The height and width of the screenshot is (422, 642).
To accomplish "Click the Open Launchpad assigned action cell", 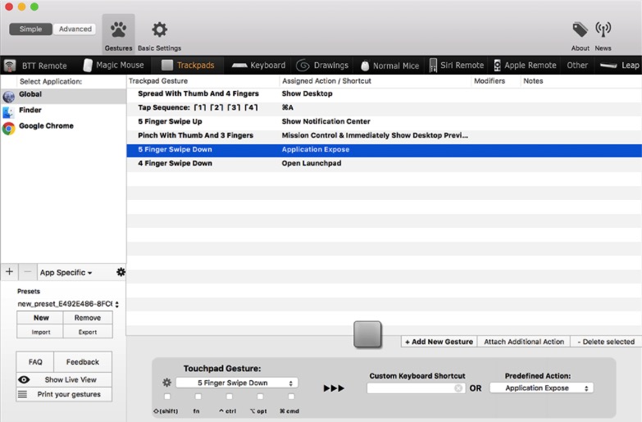I will point(312,163).
